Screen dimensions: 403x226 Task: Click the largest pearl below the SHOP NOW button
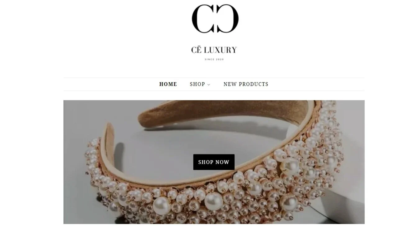[x=214, y=202]
